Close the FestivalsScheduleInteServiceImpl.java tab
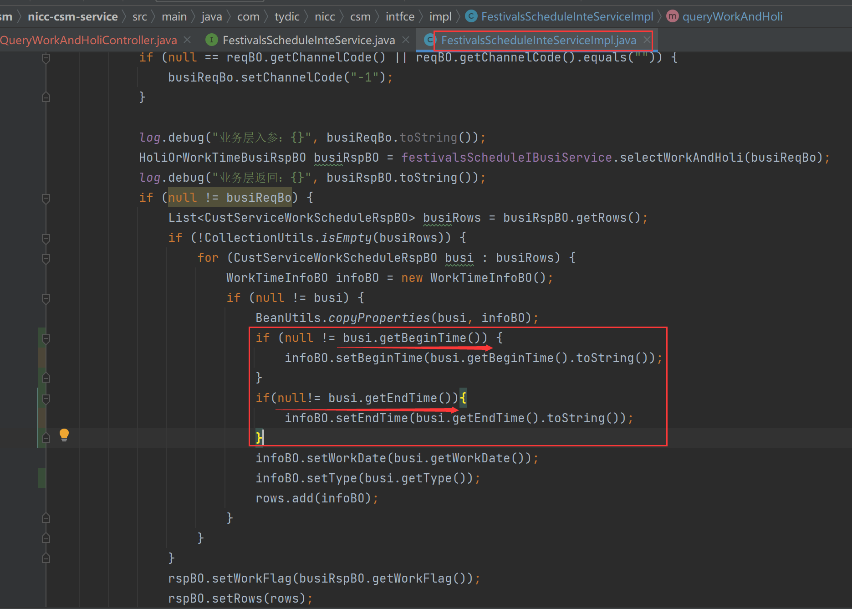The image size is (852, 609). pyautogui.click(x=647, y=40)
